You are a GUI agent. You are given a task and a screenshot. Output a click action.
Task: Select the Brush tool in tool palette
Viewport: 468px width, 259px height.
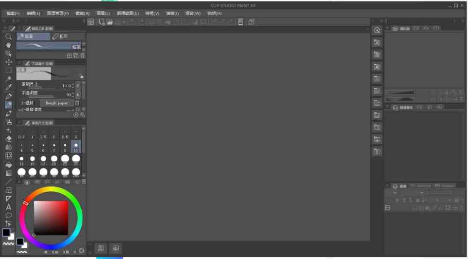point(8,113)
